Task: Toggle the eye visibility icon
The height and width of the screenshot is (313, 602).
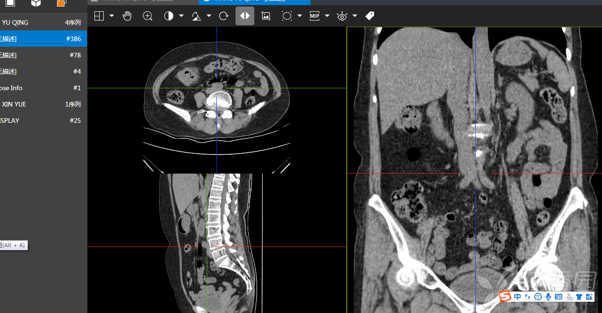Action: [x=342, y=16]
